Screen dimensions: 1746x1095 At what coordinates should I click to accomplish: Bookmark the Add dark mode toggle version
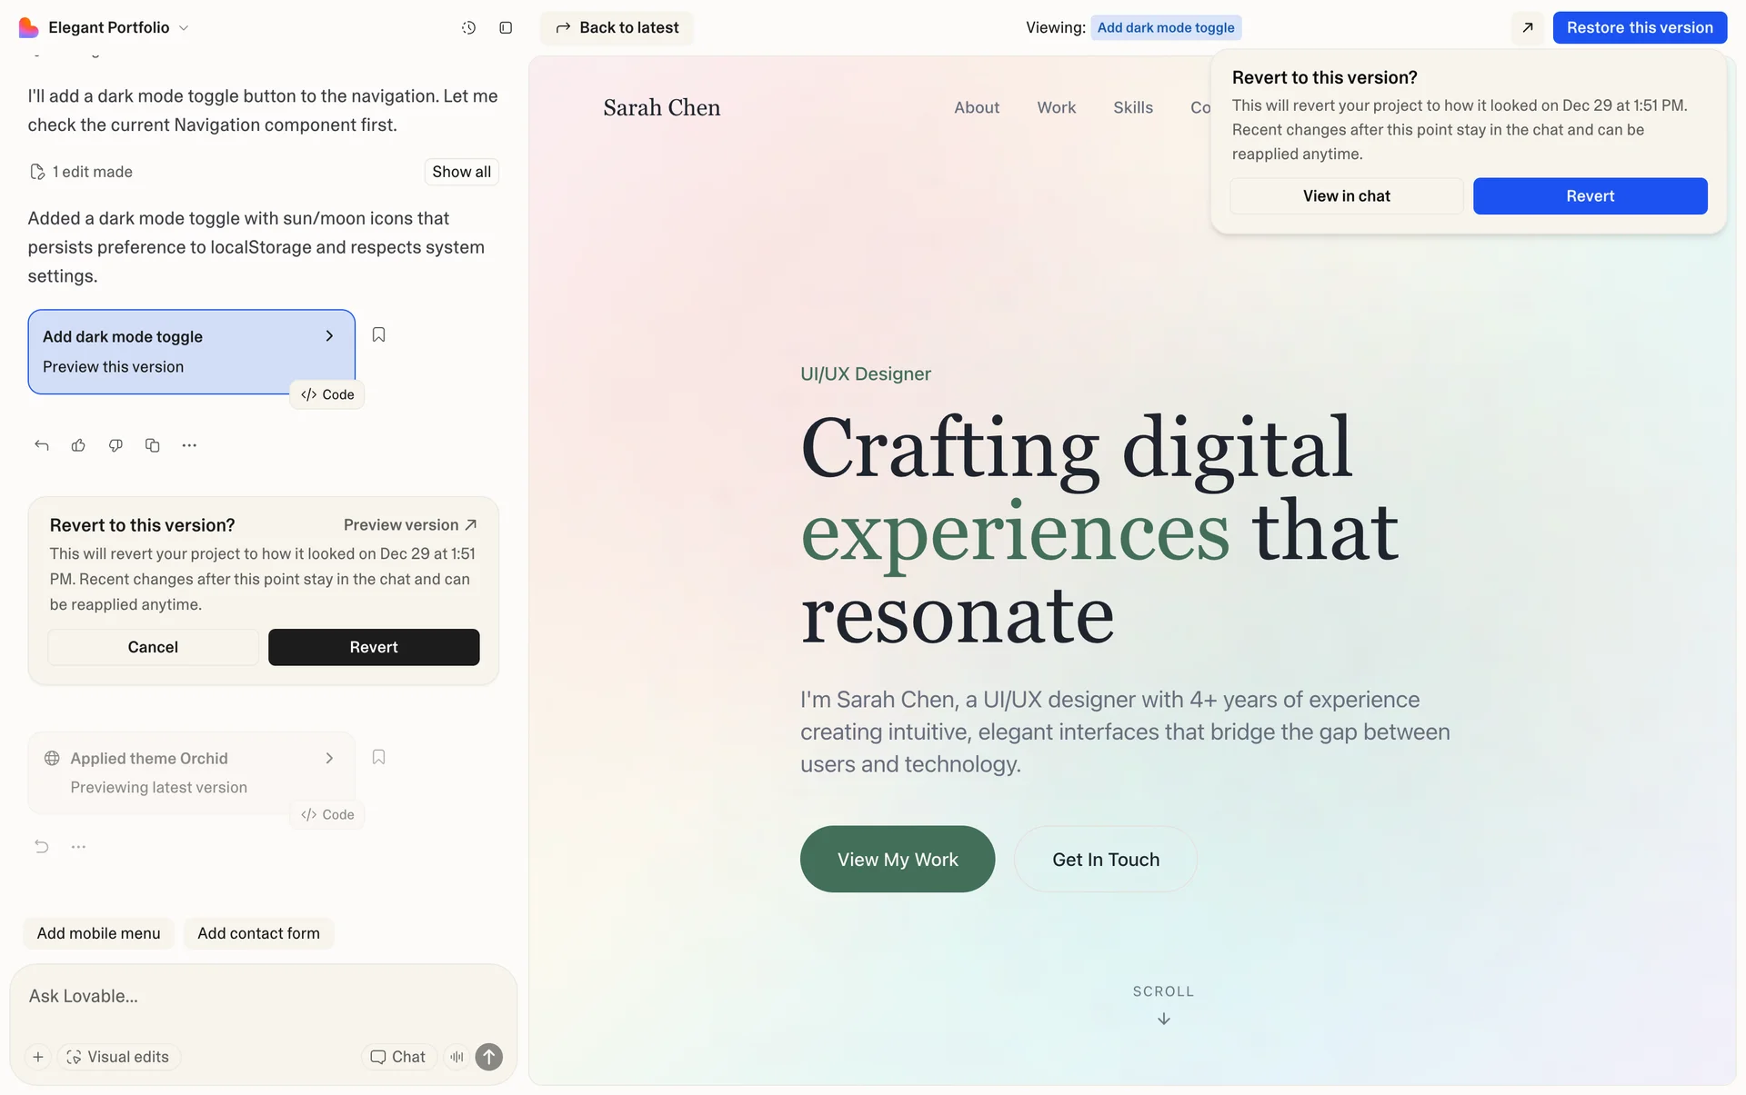(379, 335)
